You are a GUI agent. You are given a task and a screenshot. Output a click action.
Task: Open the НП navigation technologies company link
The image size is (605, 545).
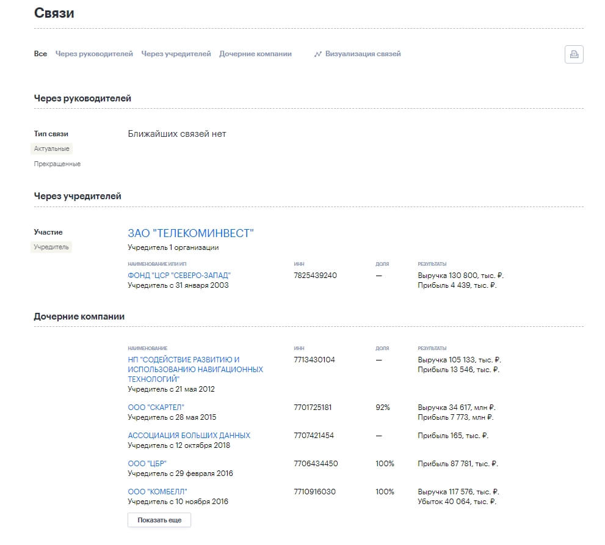tap(195, 369)
